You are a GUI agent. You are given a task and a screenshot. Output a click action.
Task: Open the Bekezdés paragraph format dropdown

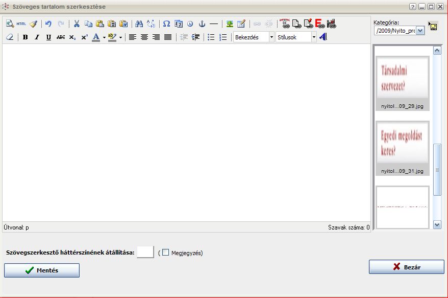[x=271, y=37]
